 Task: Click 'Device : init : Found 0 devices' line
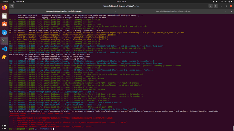(65, 103)
